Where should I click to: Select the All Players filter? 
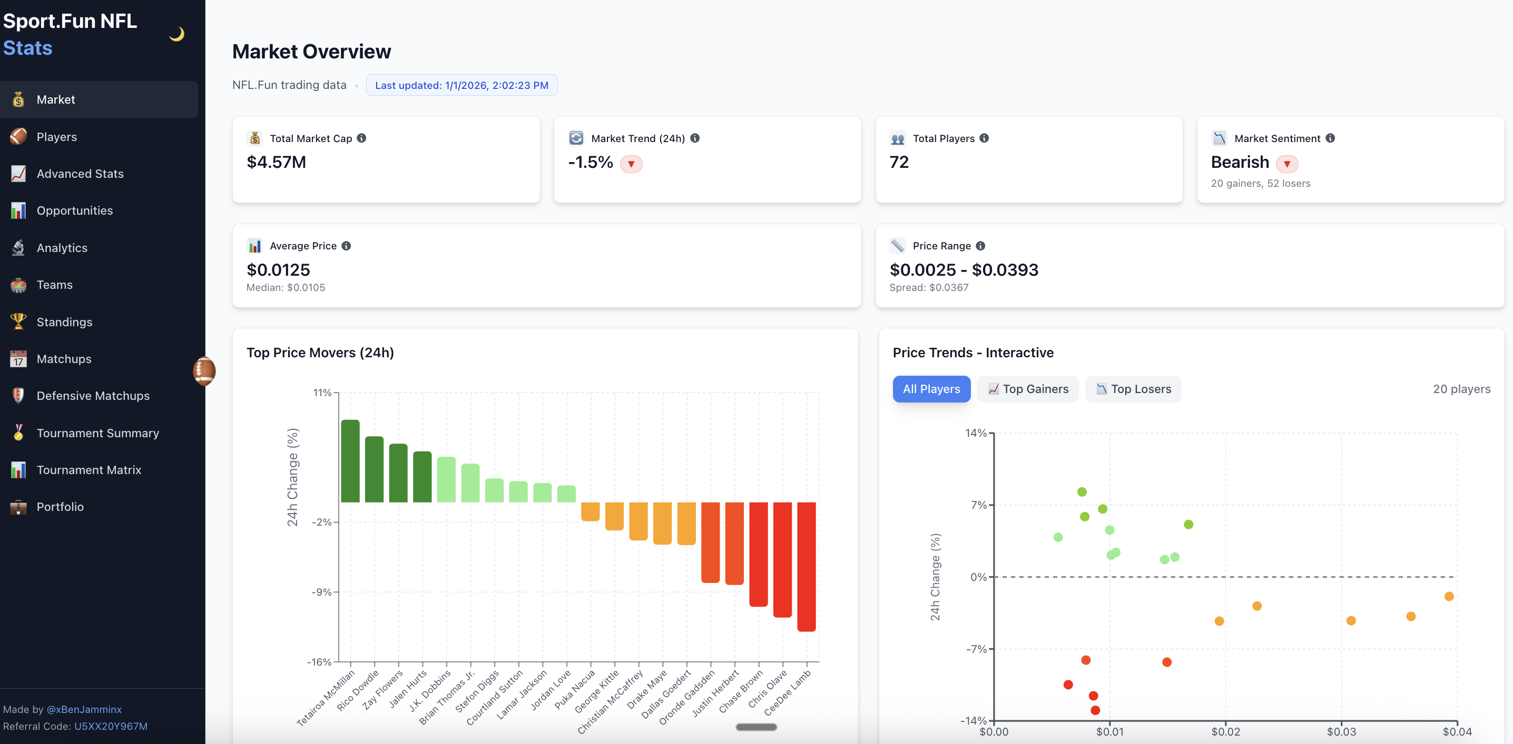tap(931, 389)
